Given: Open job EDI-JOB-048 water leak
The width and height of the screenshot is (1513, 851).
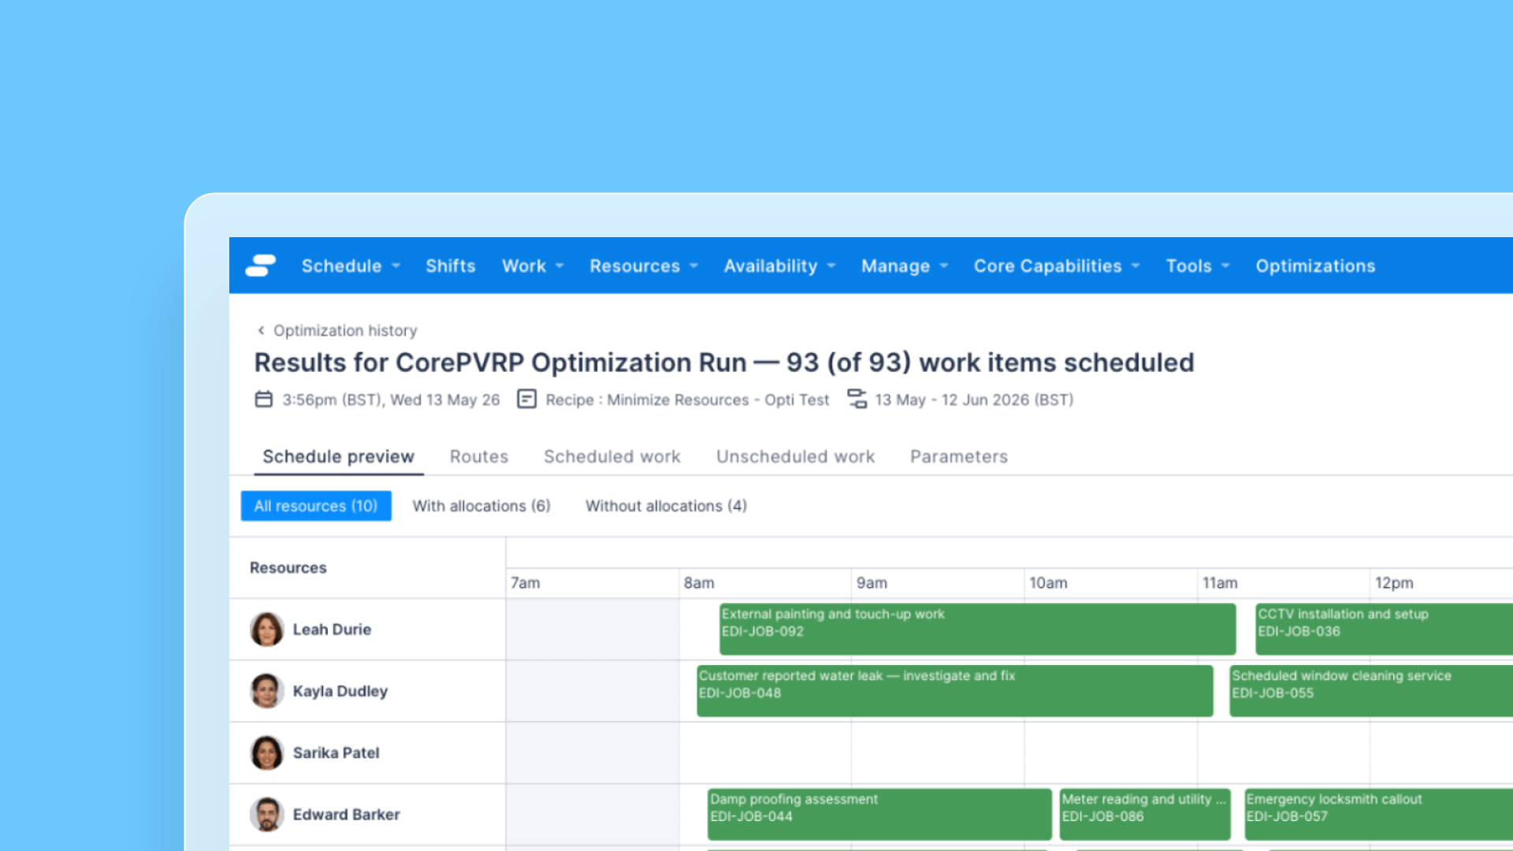Looking at the screenshot, I should 954,691.
